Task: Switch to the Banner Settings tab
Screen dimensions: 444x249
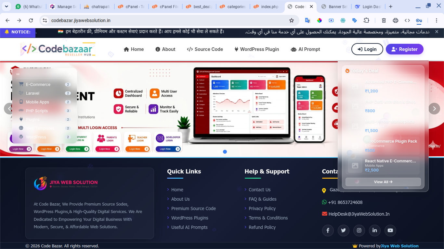Action: tap(334, 6)
